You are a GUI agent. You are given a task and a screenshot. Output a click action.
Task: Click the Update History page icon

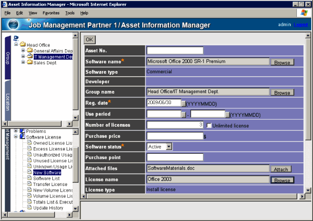coord(29,207)
